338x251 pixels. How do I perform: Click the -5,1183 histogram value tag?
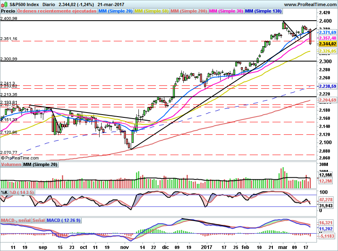coord(327,236)
